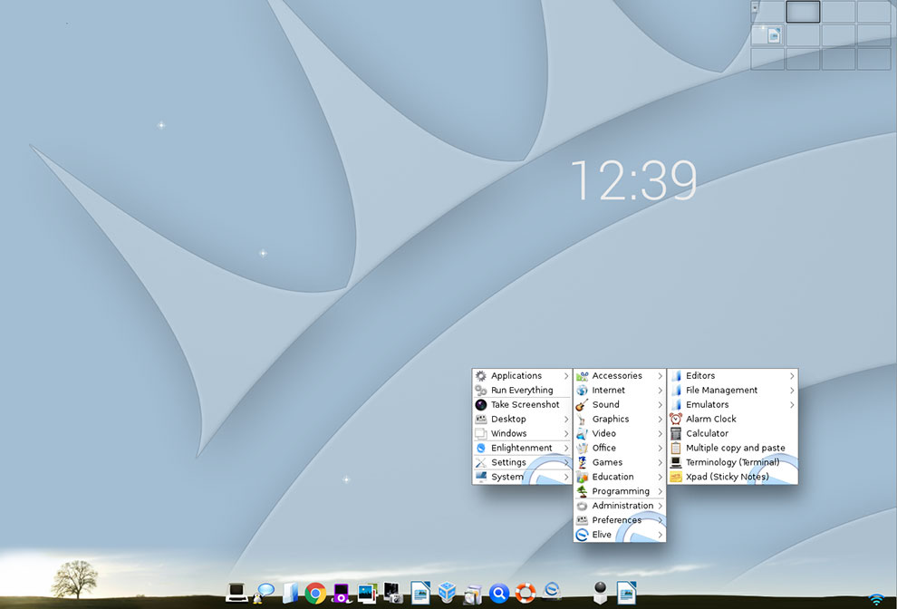Open the Education category
The height and width of the screenshot is (609, 897).
point(620,477)
